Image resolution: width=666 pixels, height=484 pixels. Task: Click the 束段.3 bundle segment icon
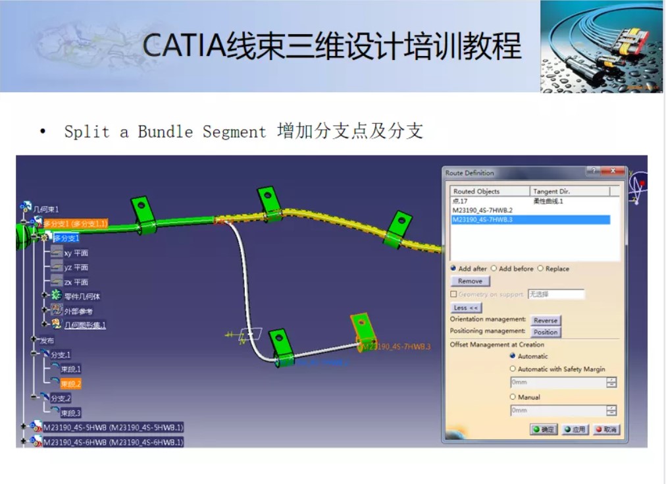click(54, 413)
